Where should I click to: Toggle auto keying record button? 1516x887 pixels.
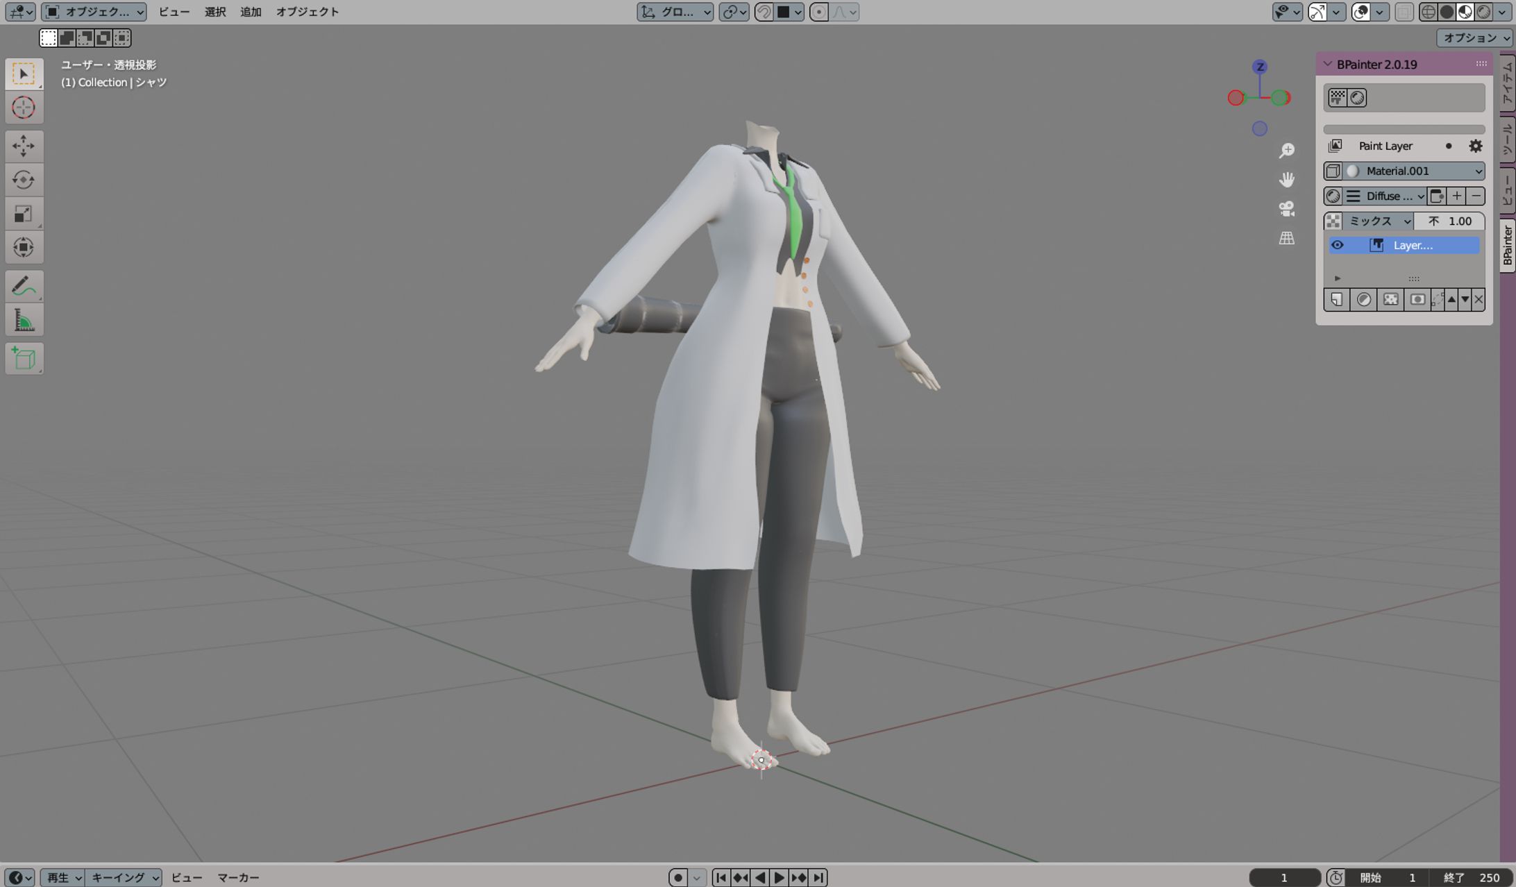click(678, 877)
